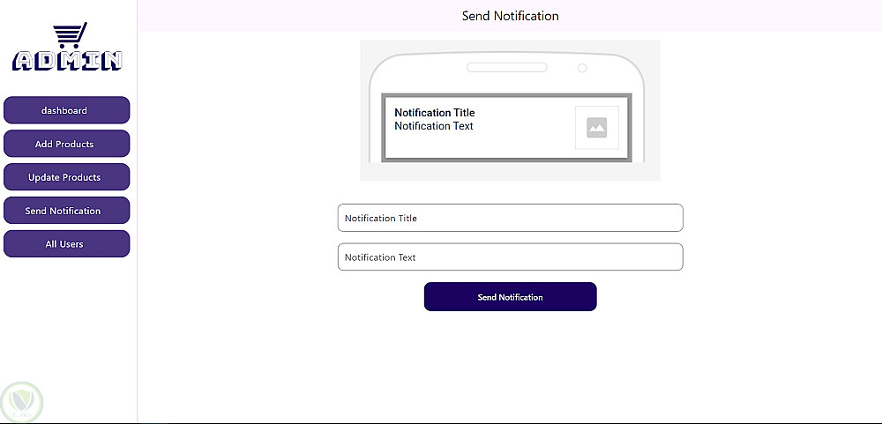Focus the Notification Title input field
The height and width of the screenshot is (424, 882).
[510, 218]
